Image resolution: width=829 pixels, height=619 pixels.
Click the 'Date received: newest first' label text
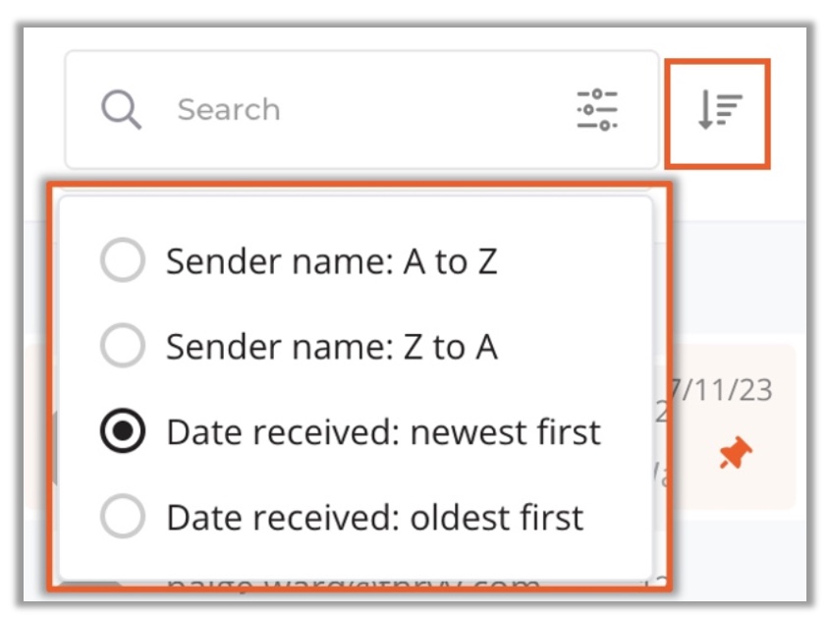[383, 432]
